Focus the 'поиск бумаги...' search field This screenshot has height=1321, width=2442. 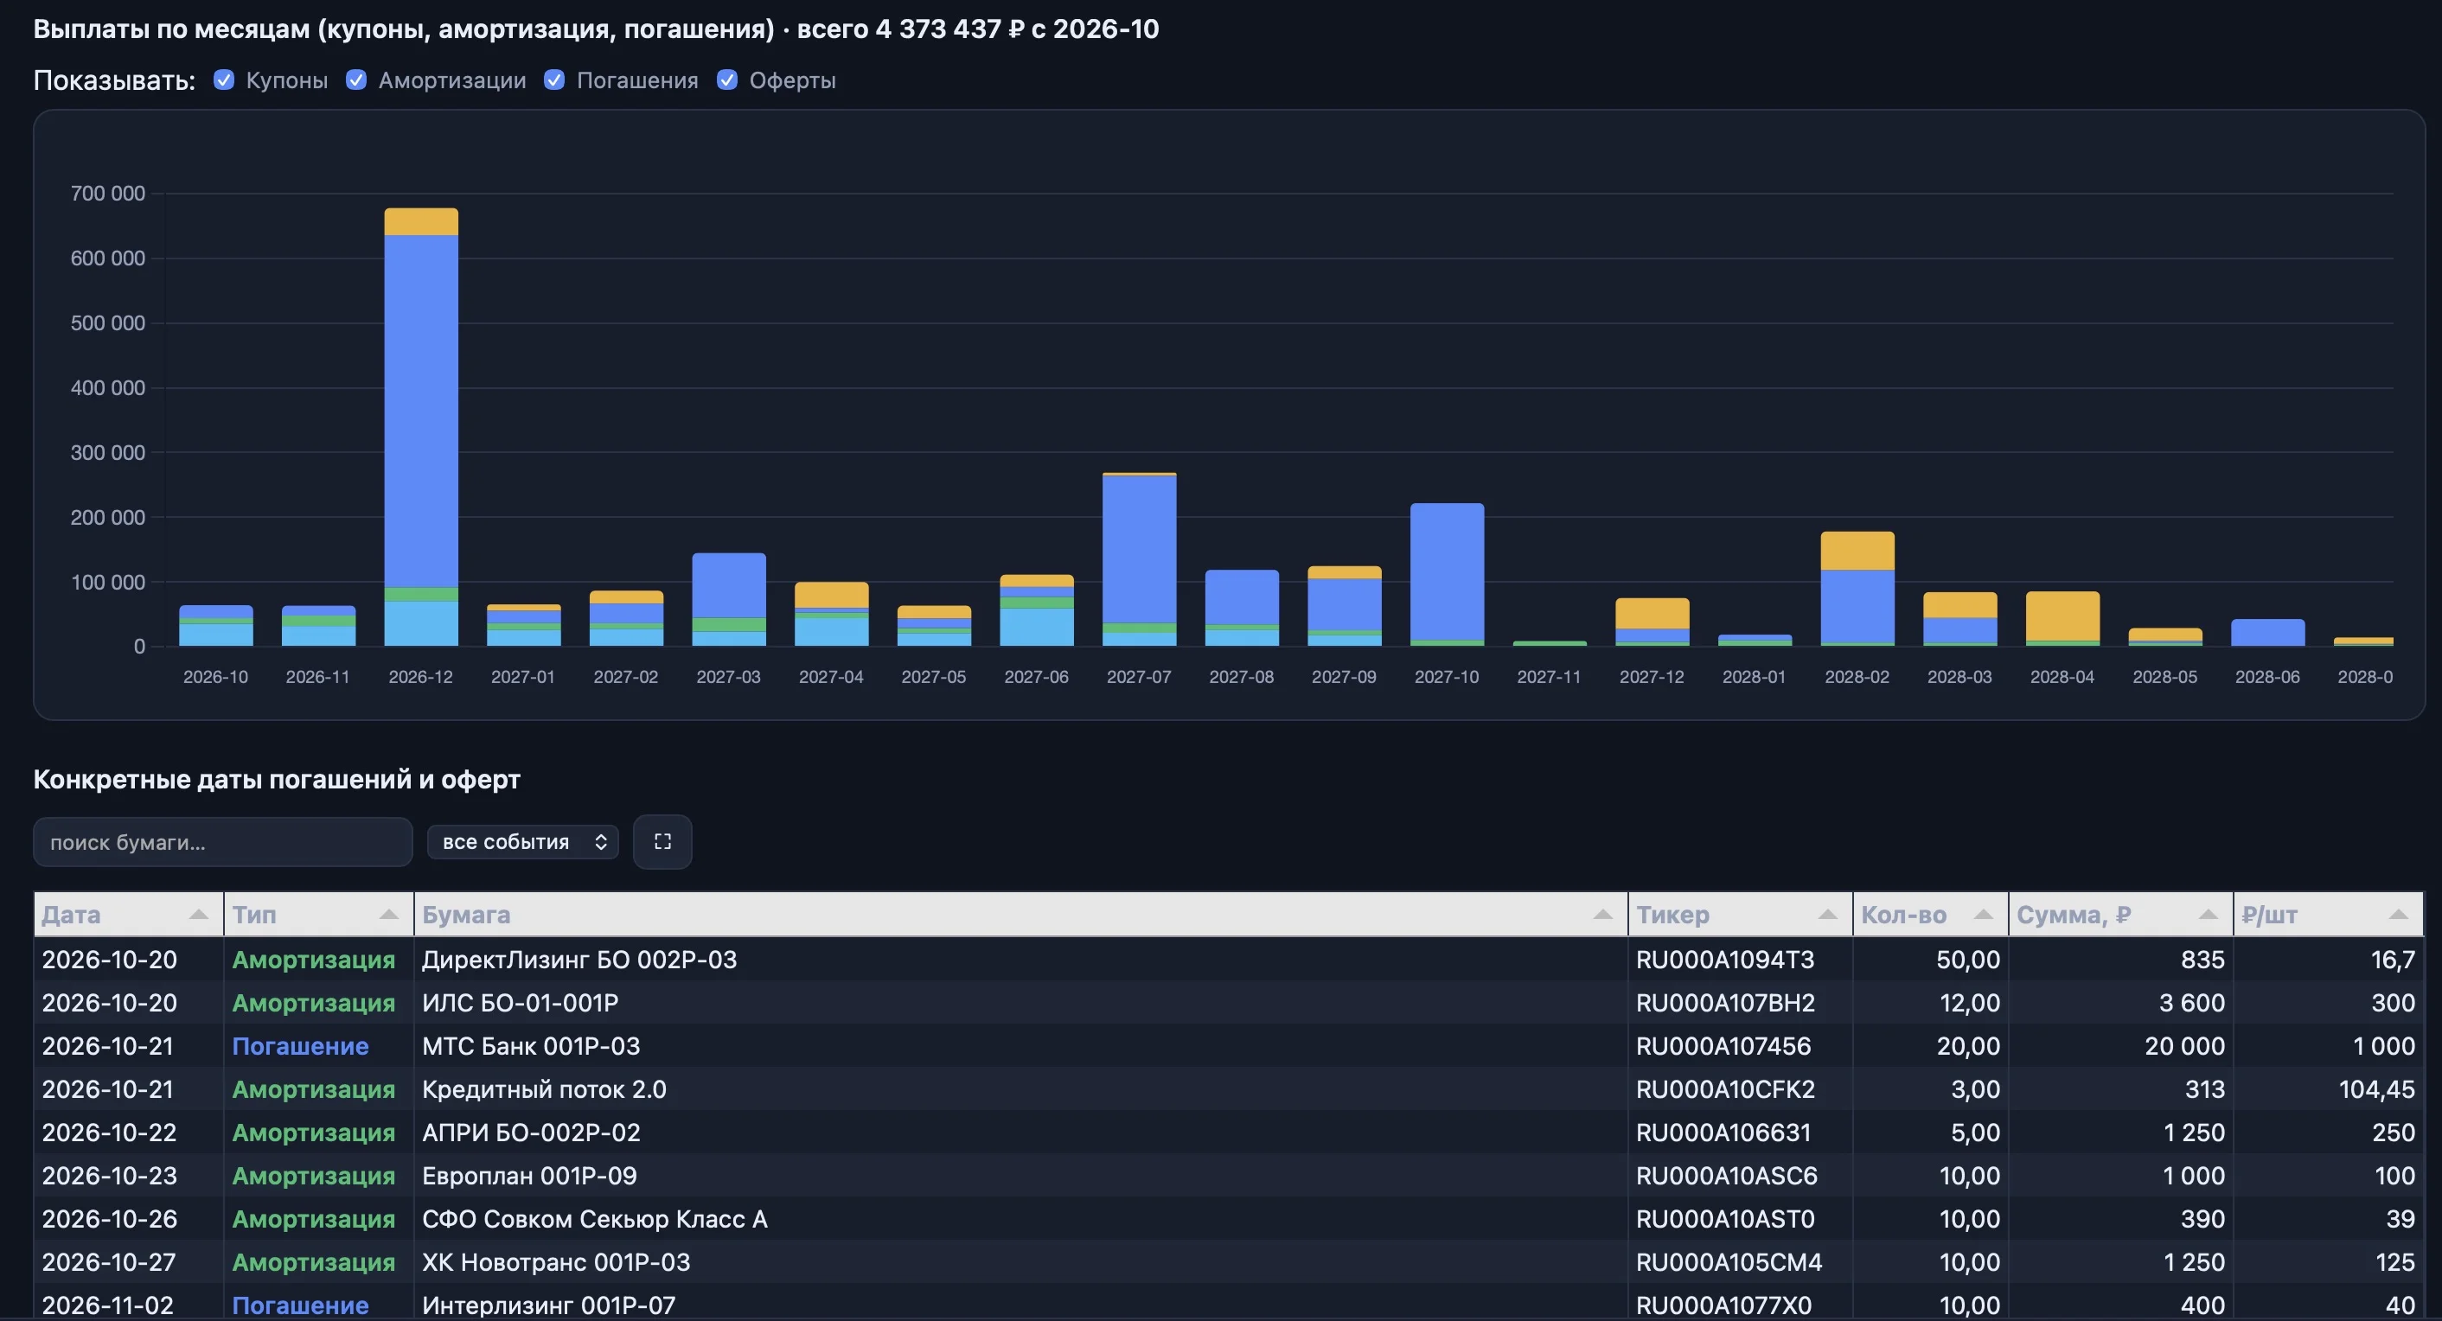(223, 841)
